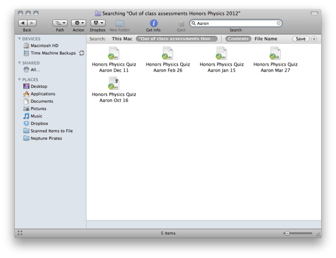The image size is (336, 258).
Task: Click the Get Info toolbar icon
Action: click(x=153, y=23)
